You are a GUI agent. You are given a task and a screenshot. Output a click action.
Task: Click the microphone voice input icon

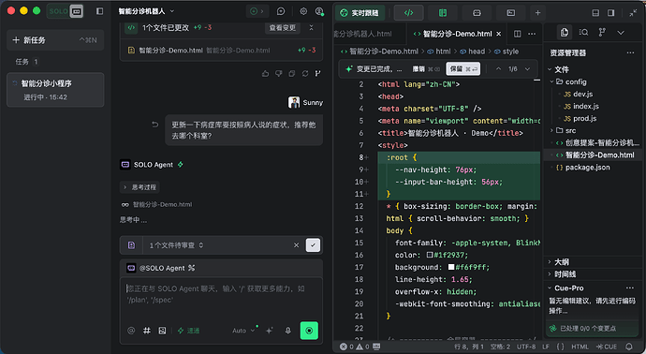(x=288, y=331)
